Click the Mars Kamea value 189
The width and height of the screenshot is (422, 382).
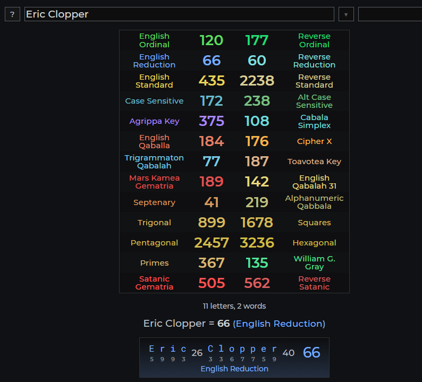tap(212, 182)
